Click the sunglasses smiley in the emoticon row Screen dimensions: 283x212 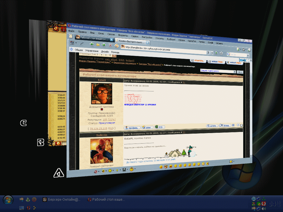tap(166, 166)
